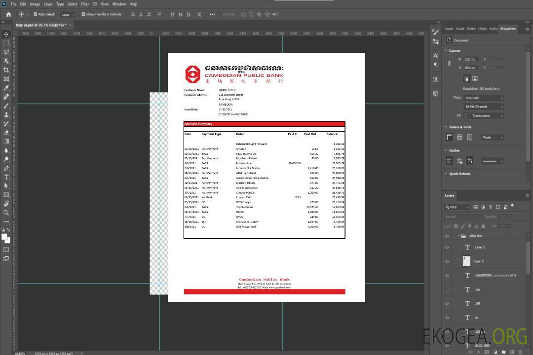Select the Lasso tool

tap(6, 52)
